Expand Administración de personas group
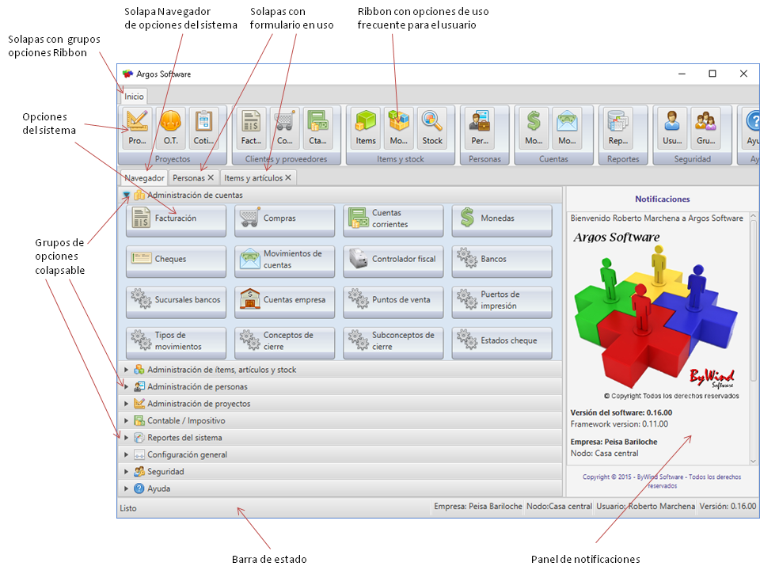This screenshot has height=570, width=760. tap(126, 387)
